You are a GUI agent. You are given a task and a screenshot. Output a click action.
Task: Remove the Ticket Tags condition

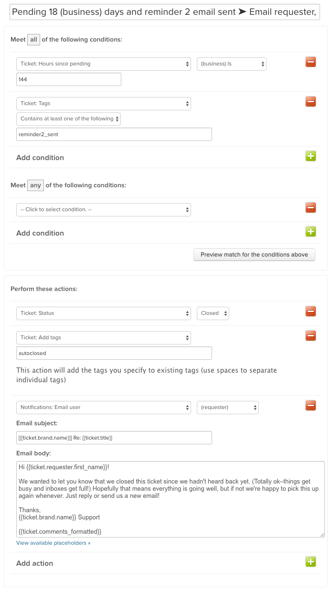311,101
